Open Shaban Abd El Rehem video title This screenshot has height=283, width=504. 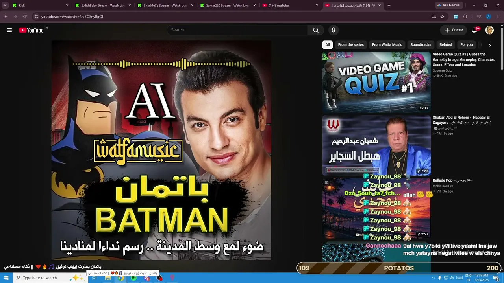click(462, 120)
